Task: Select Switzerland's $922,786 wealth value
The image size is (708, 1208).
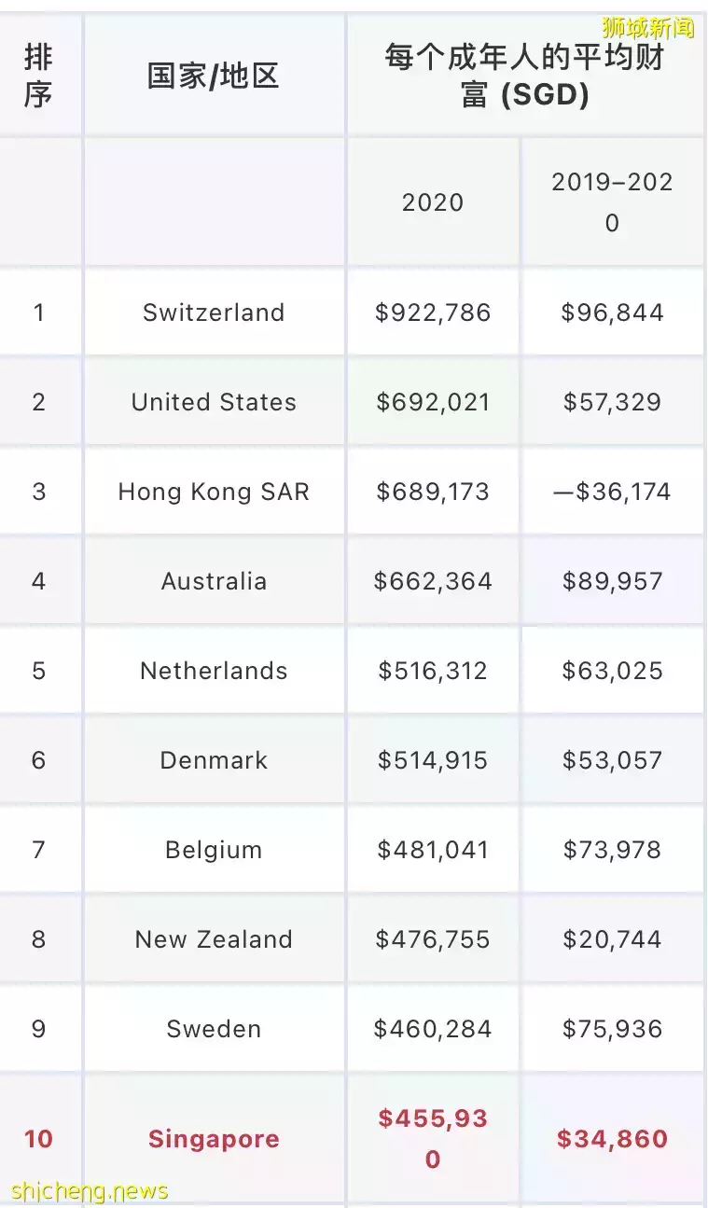Action: 433,312
